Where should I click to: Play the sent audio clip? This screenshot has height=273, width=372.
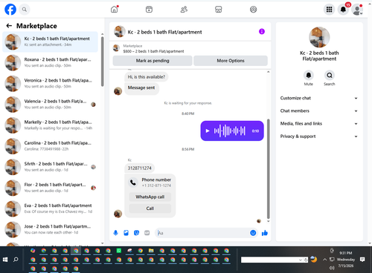(208, 131)
